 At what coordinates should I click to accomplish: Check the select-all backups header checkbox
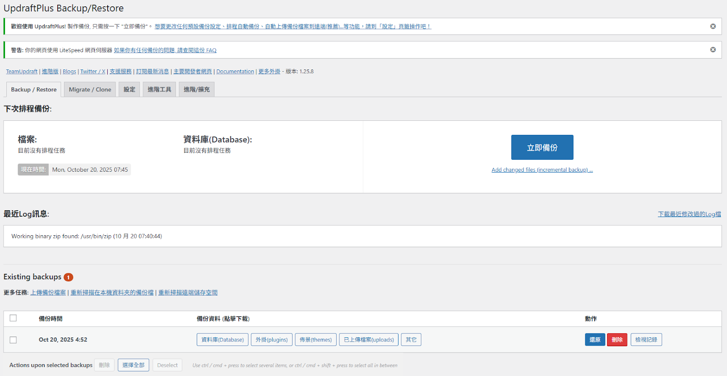click(13, 318)
